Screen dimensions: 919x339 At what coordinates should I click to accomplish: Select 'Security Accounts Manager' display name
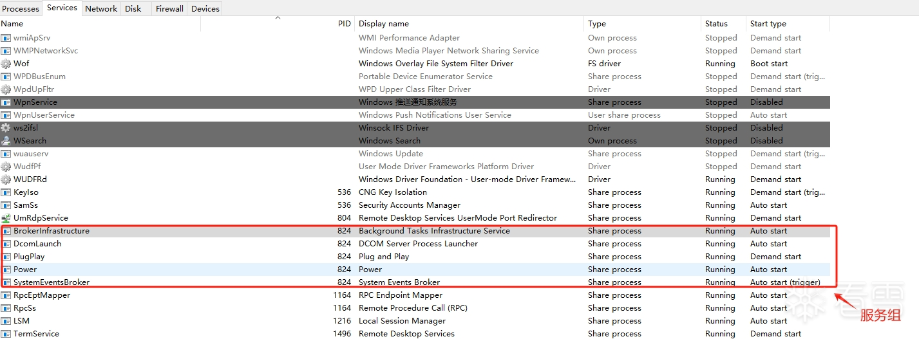410,205
